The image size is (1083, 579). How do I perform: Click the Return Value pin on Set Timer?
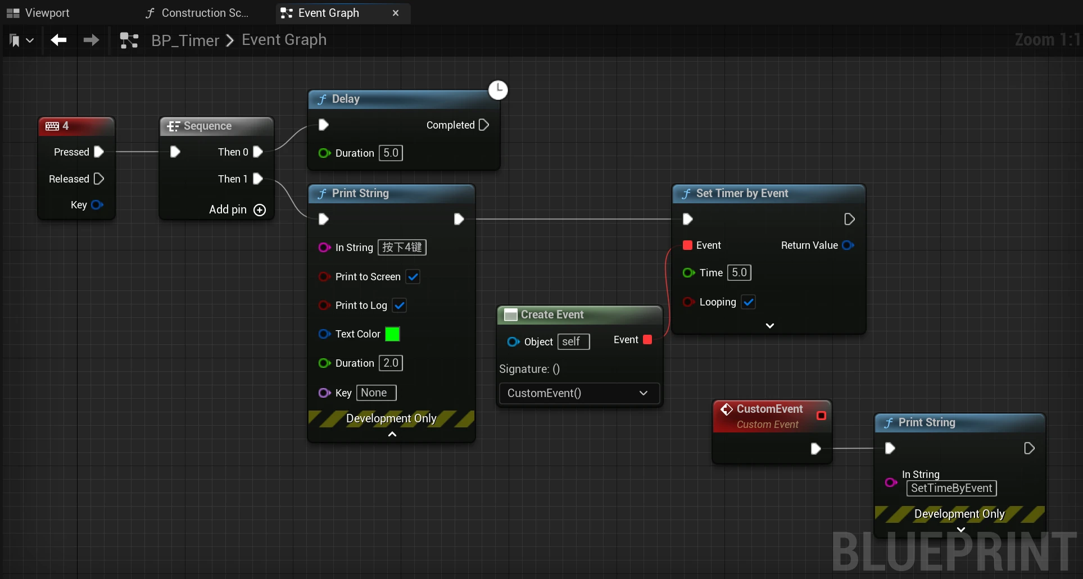pyautogui.click(x=848, y=245)
